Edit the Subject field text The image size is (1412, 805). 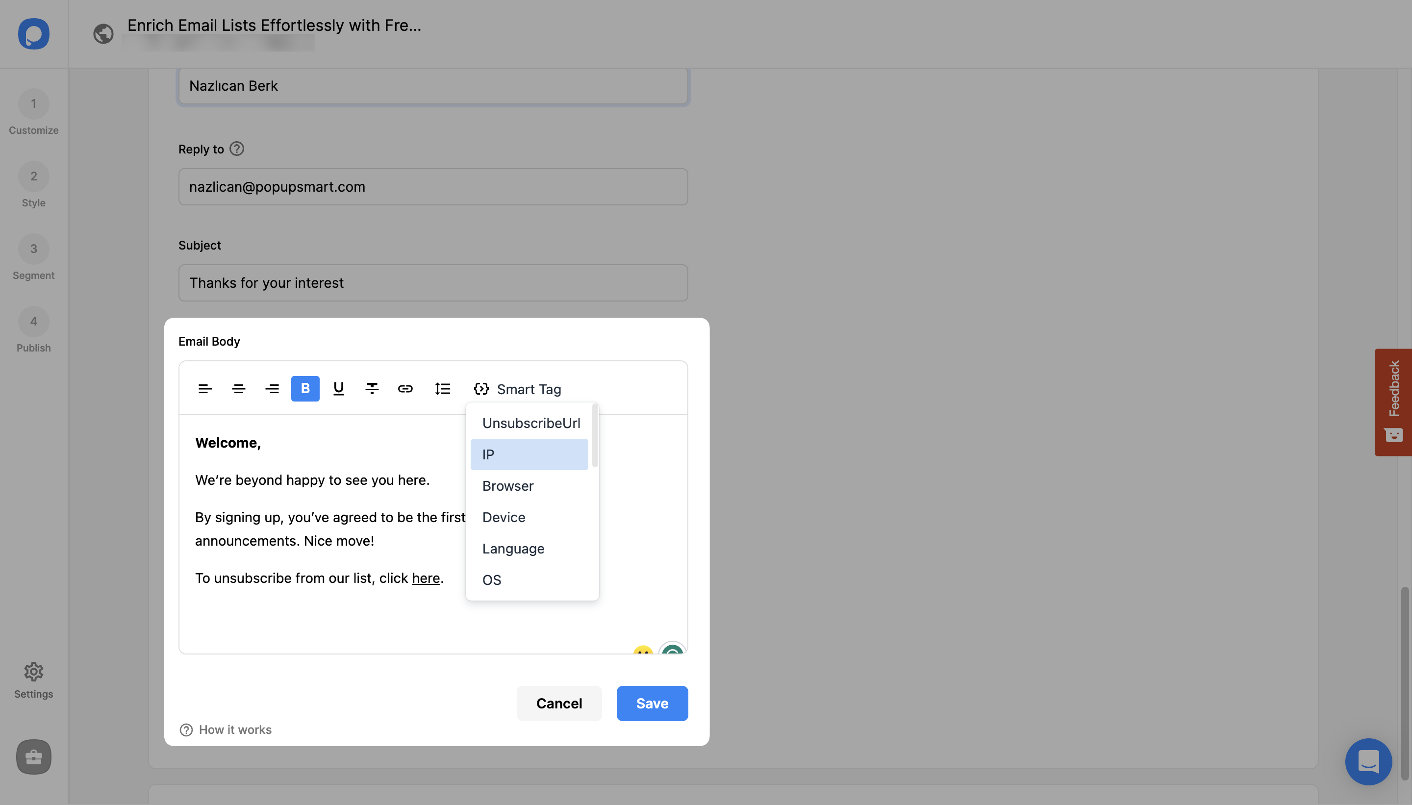click(432, 282)
